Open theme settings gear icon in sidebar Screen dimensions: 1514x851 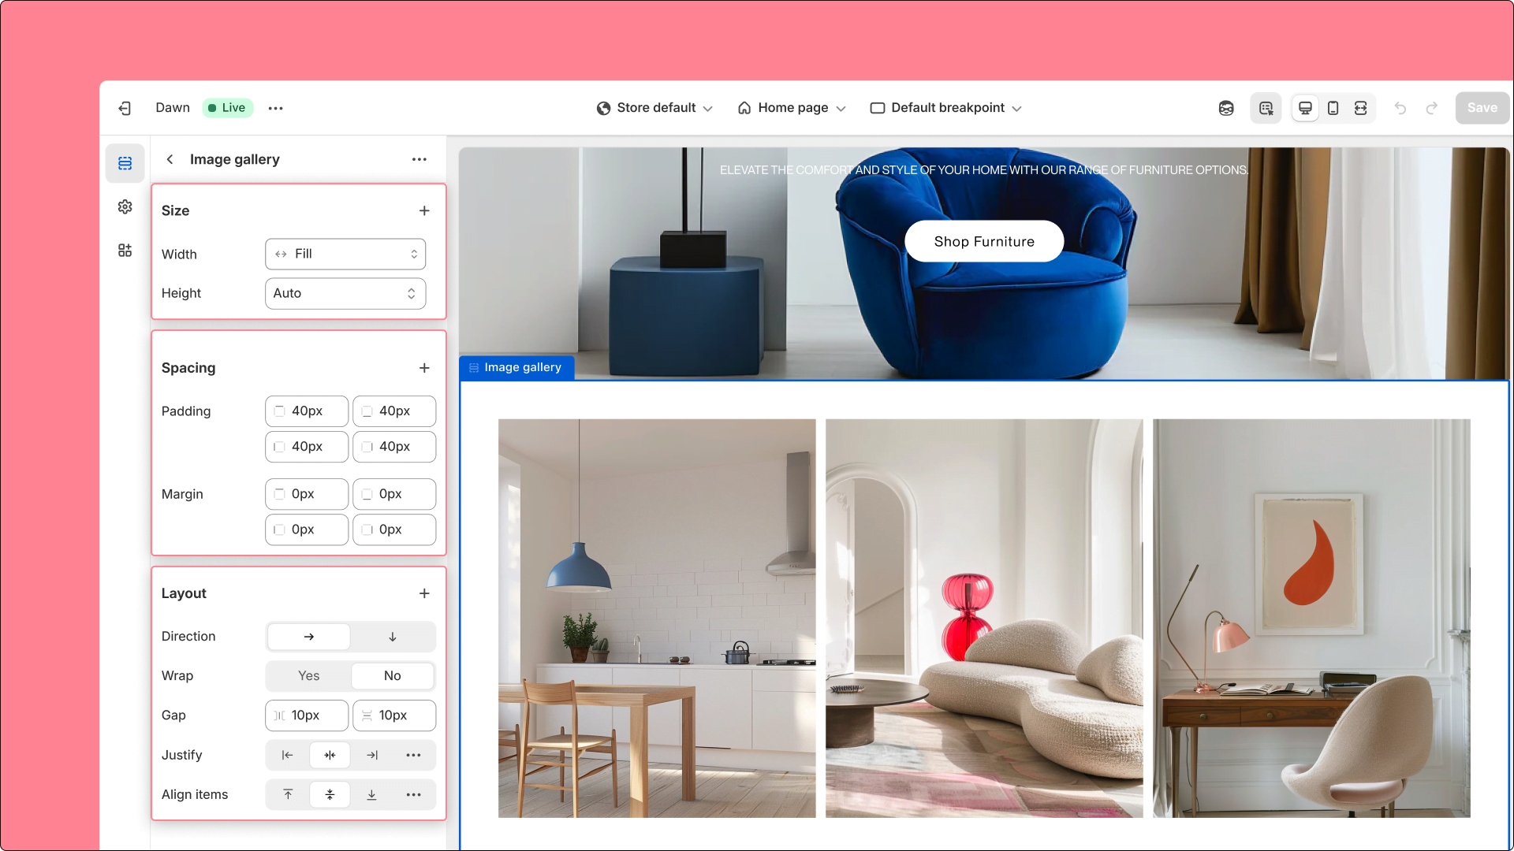[125, 206]
